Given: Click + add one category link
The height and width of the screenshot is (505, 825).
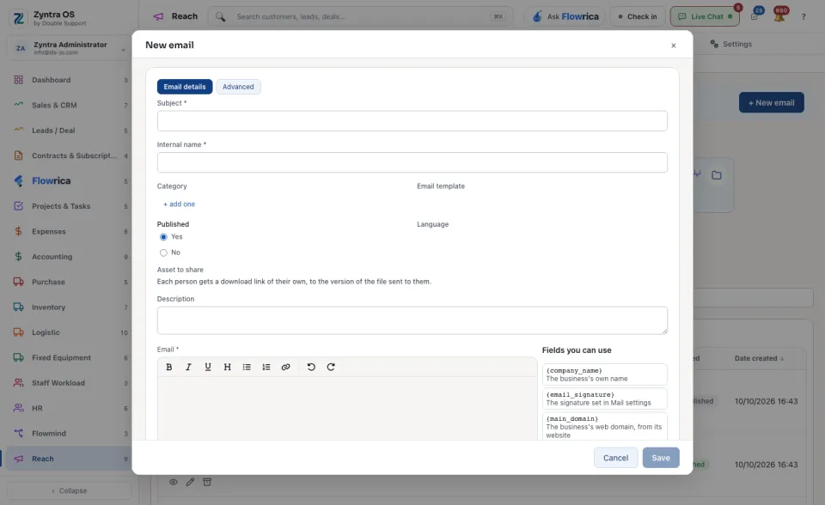Looking at the screenshot, I should coord(179,204).
